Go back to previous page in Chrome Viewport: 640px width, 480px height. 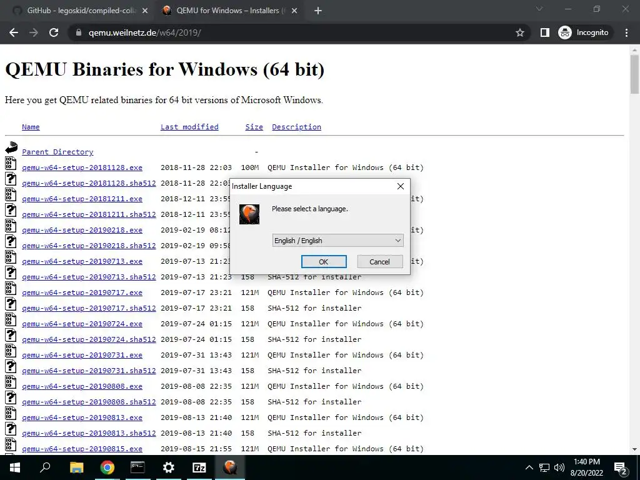tap(14, 32)
